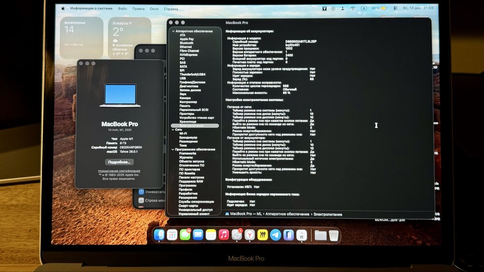Select USB in hardware list
Screen dimensions: 484x272
click(183, 79)
